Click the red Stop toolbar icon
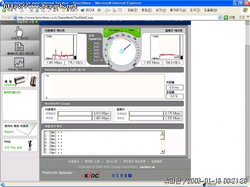This screenshot has width=250, height=187. (31, 10)
